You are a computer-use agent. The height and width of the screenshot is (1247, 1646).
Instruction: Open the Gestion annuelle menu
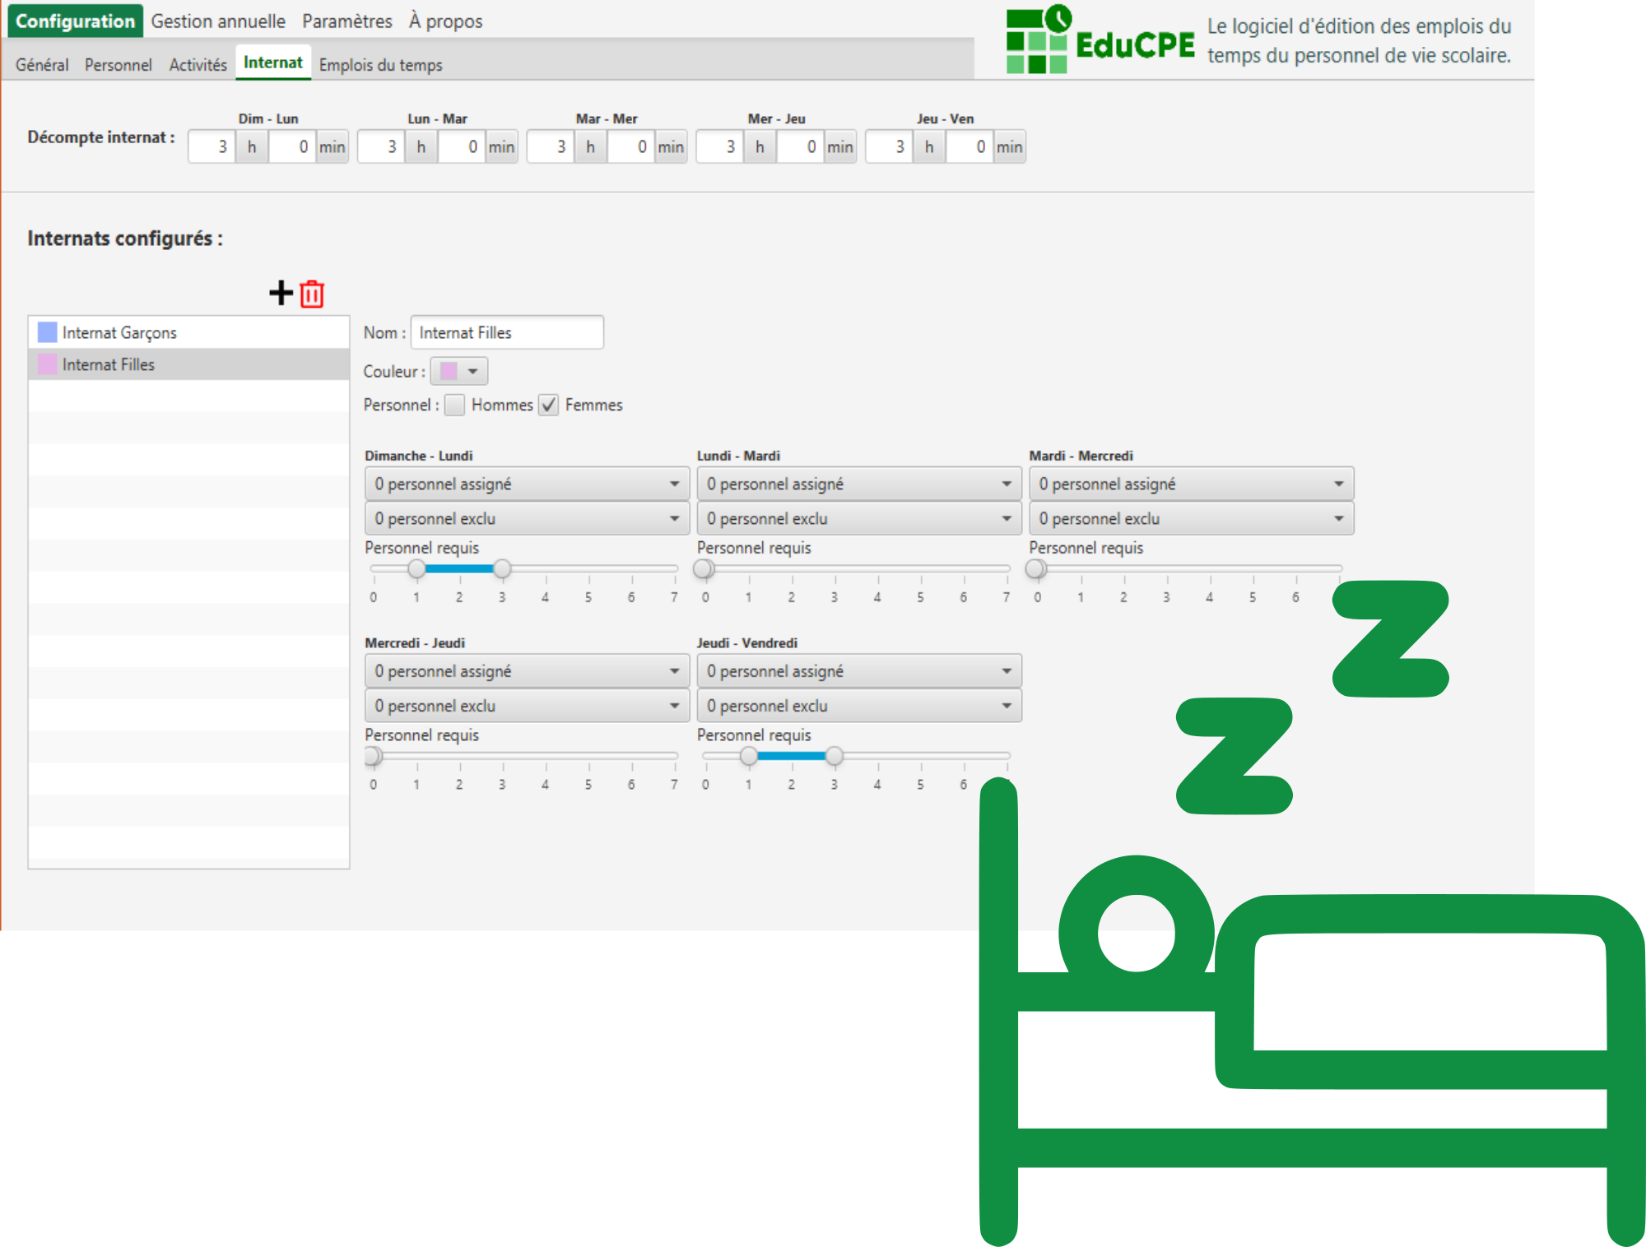coord(218,21)
